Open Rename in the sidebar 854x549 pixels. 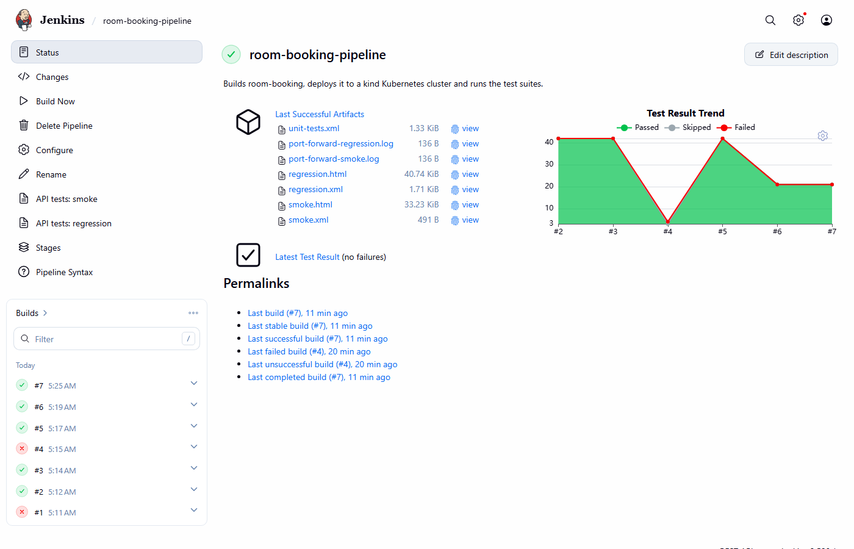[x=107, y=174]
